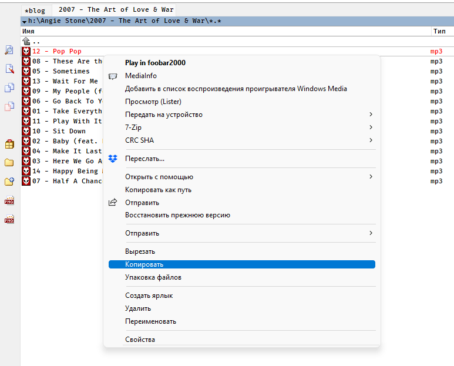Expand the 'Передать на устройство' submenu arrow
Screen dimensions: 454x366
(371, 115)
